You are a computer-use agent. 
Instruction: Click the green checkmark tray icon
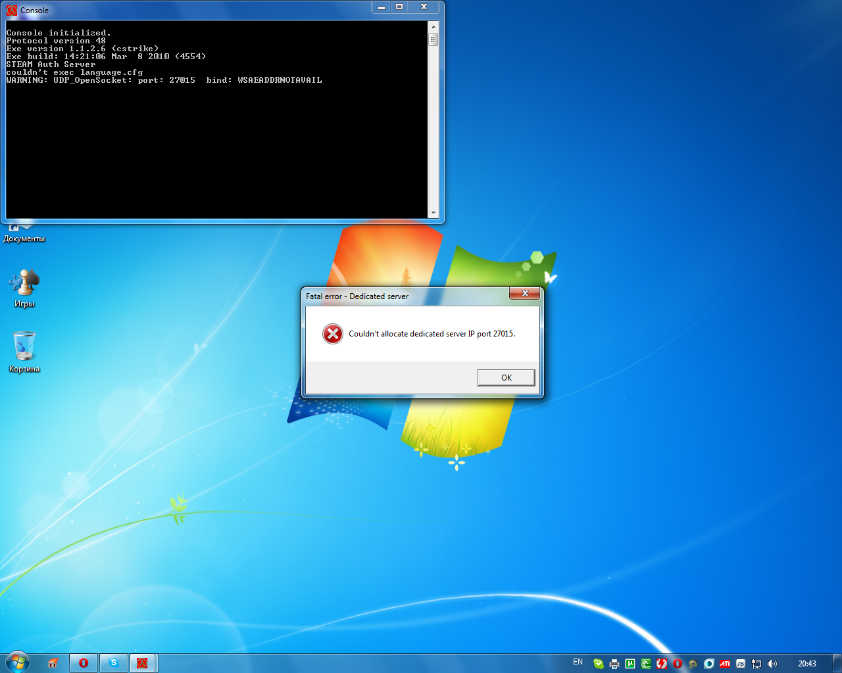(599, 664)
